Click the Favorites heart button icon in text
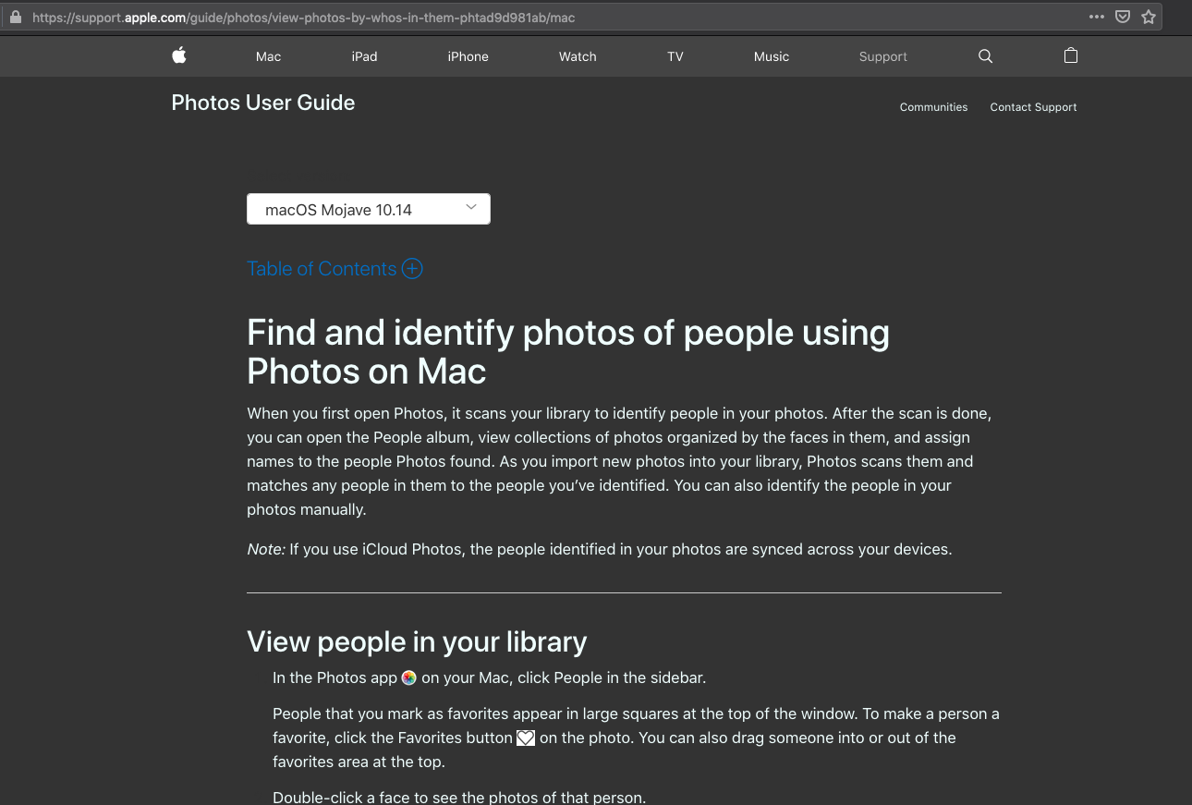The width and height of the screenshot is (1192, 805). (x=525, y=738)
